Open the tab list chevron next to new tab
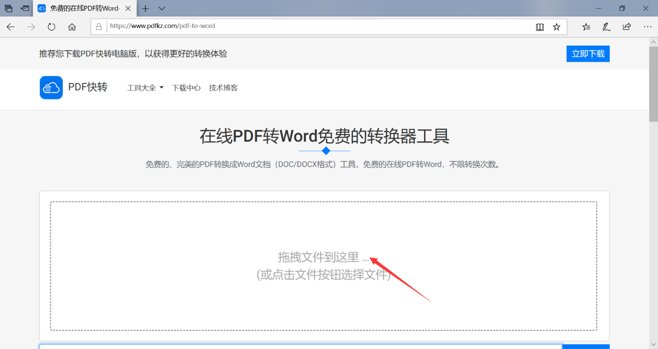This screenshot has width=658, height=349. click(161, 8)
